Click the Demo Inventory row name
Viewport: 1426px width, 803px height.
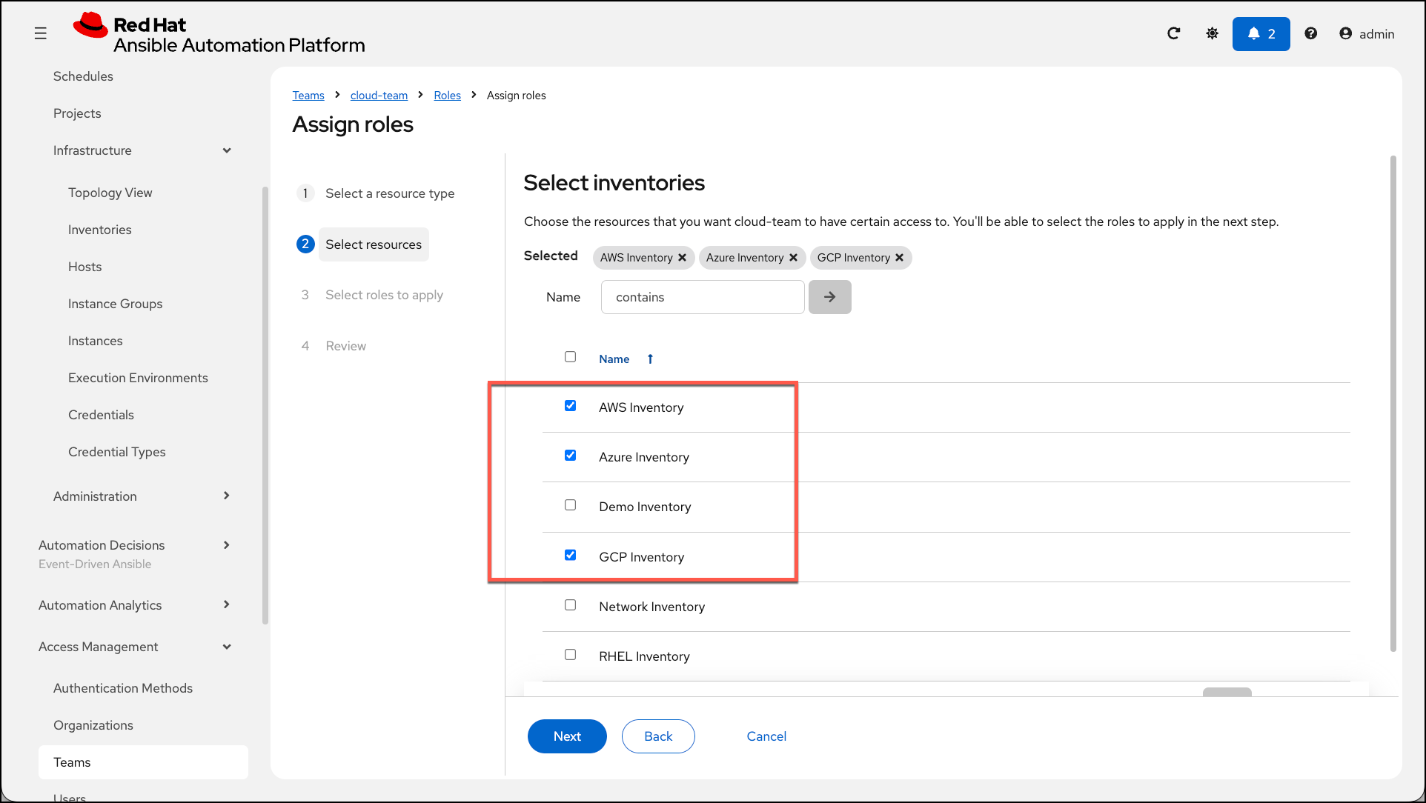(645, 507)
